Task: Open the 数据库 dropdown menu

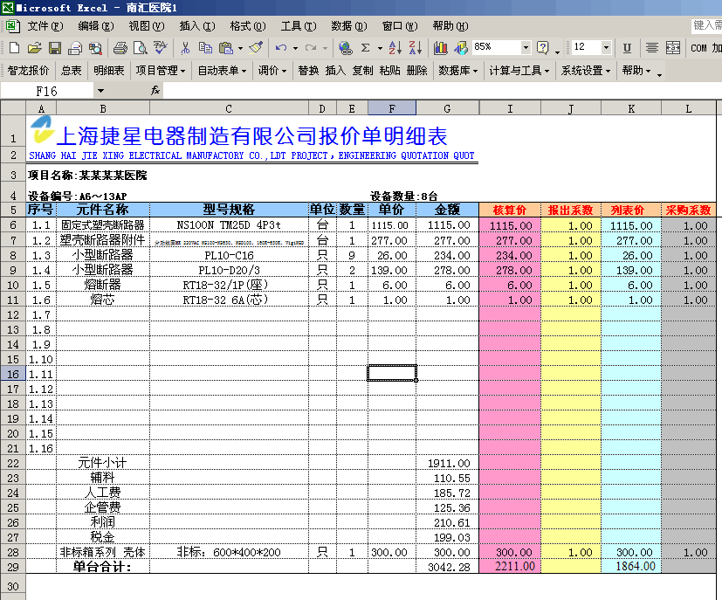Action: pyautogui.click(x=458, y=71)
